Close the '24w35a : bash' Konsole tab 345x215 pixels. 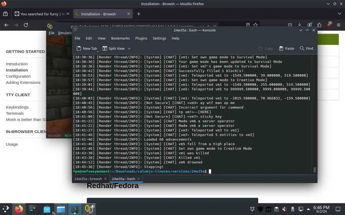pos(139,179)
